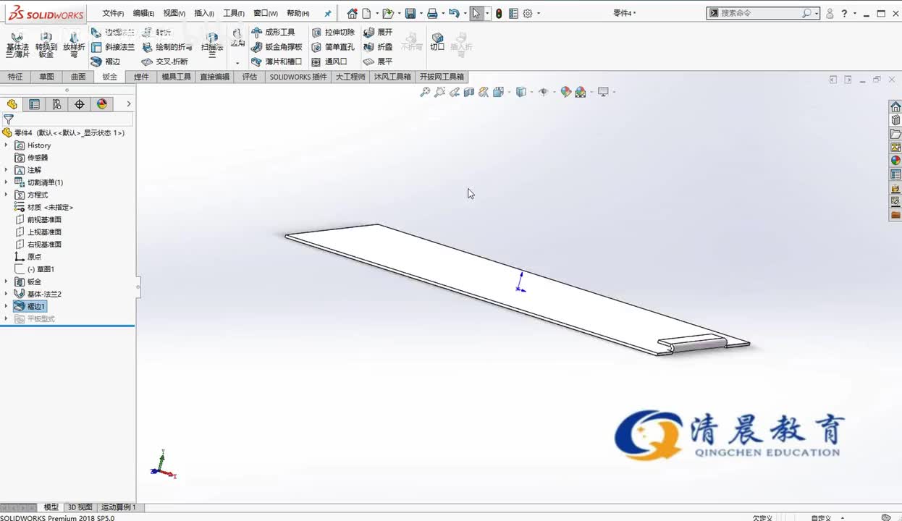Image resolution: width=902 pixels, height=521 pixels.
Task: Open SOLIDWORKS Resources in task pane
Action: coord(895,107)
